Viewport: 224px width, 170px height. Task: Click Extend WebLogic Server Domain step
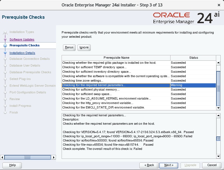[32, 86]
